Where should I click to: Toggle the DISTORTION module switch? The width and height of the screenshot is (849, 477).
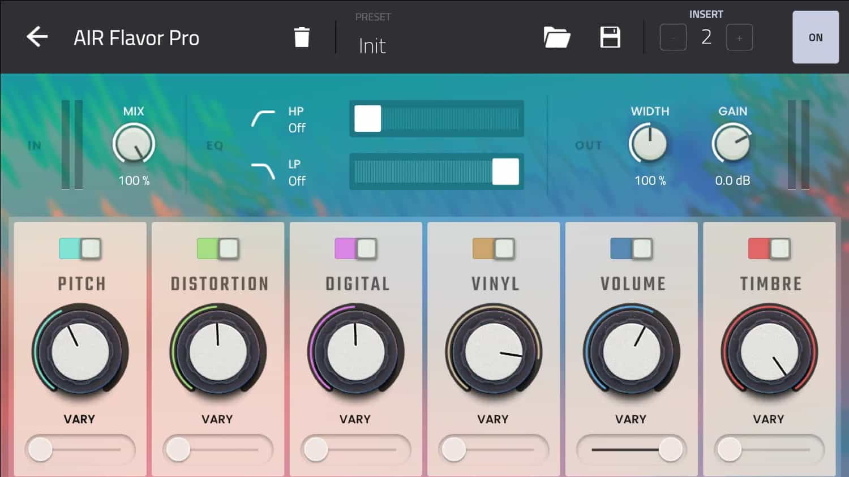click(218, 248)
